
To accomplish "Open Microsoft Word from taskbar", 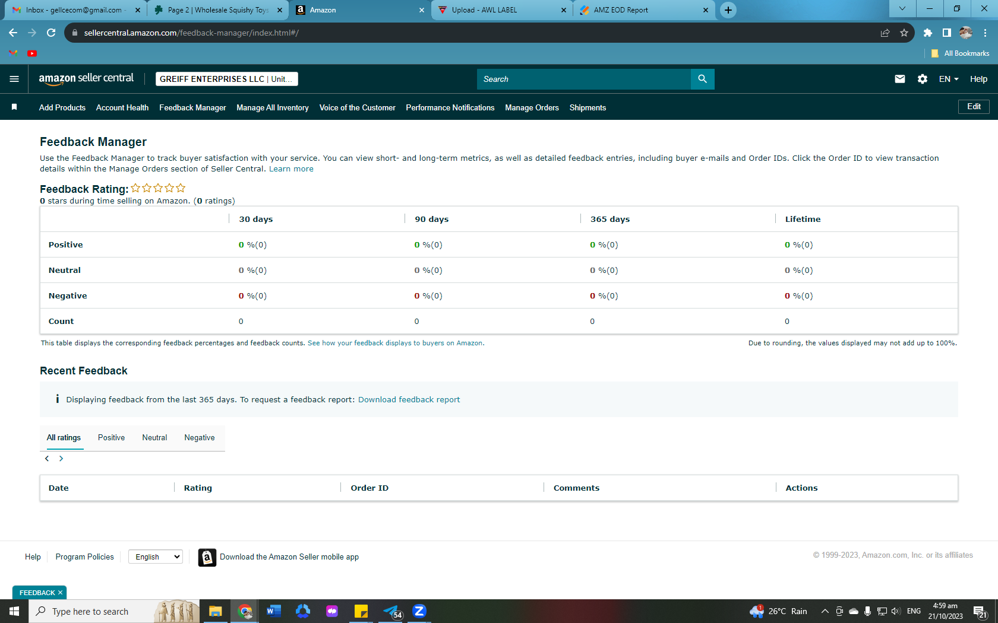I will pyautogui.click(x=273, y=611).
